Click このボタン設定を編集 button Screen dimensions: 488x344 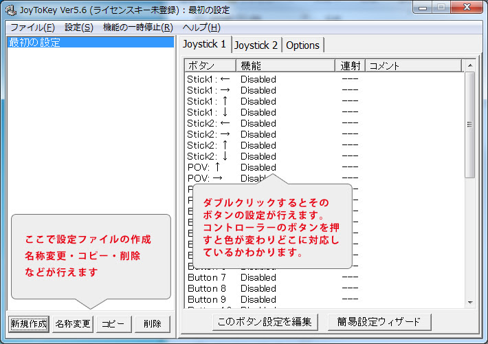click(x=265, y=322)
